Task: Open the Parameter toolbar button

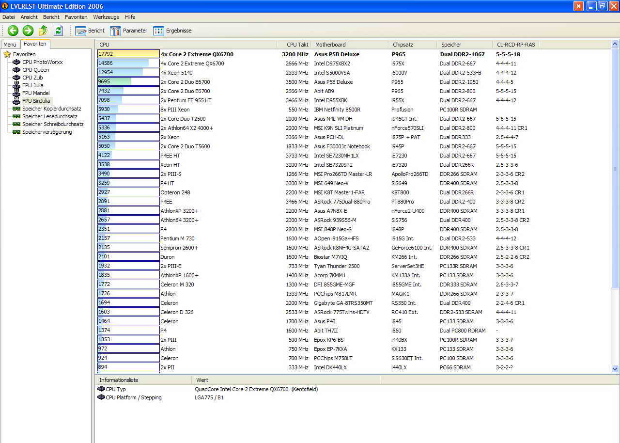Action: (128, 31)
